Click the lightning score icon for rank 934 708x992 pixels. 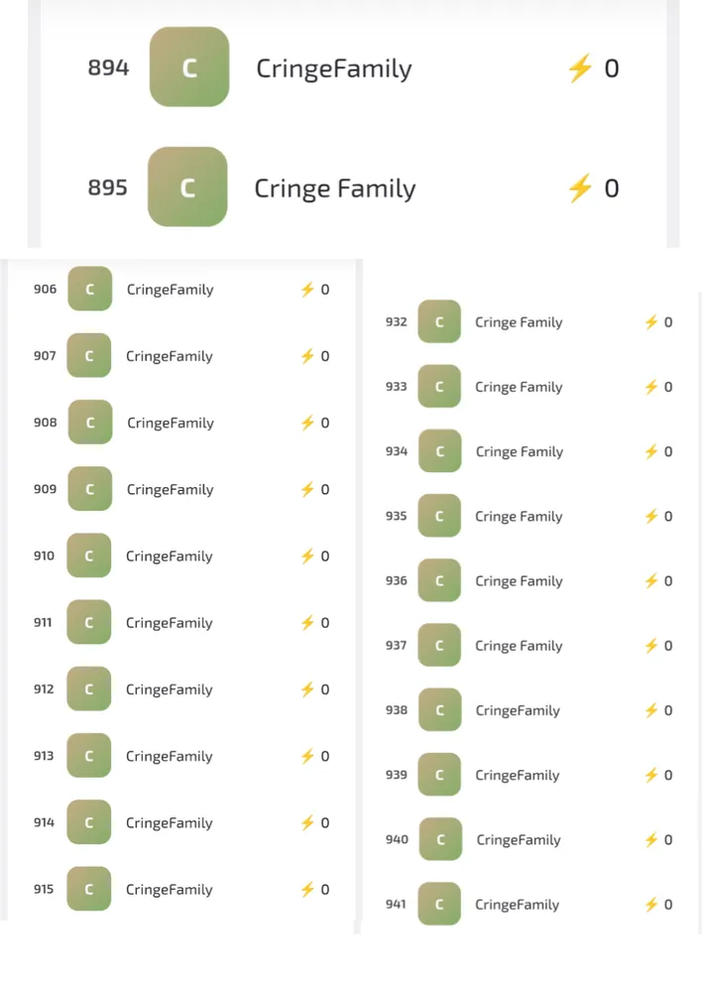click(651, 451)
